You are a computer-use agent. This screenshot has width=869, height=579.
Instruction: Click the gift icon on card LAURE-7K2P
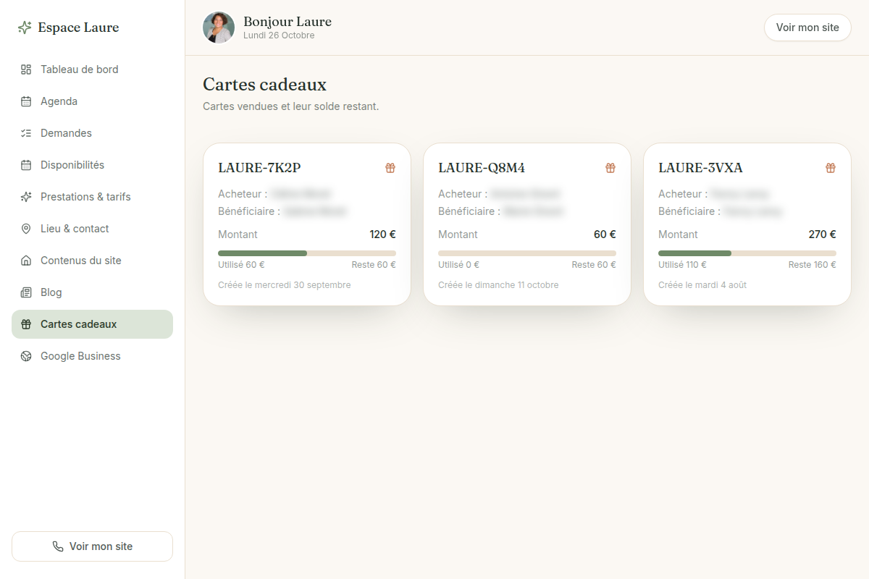point(390,168)
